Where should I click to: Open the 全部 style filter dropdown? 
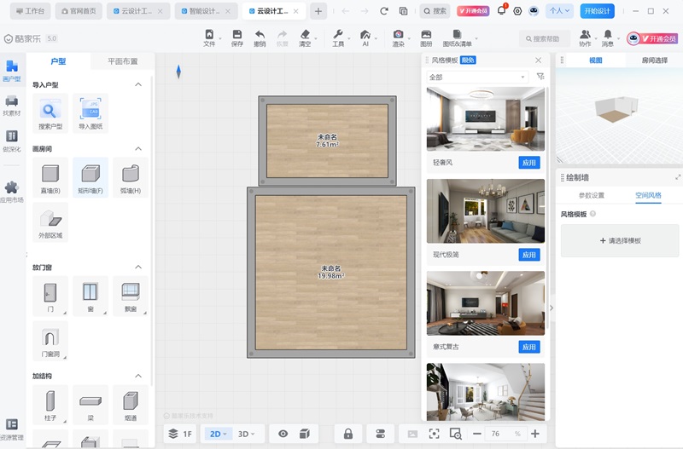478,77
